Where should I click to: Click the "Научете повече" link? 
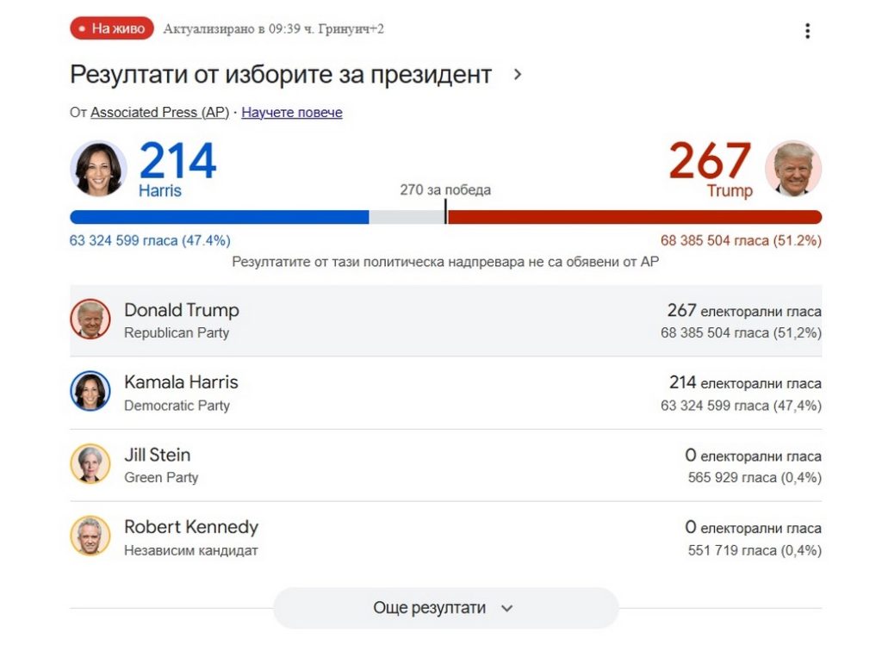tap(292, 113)
